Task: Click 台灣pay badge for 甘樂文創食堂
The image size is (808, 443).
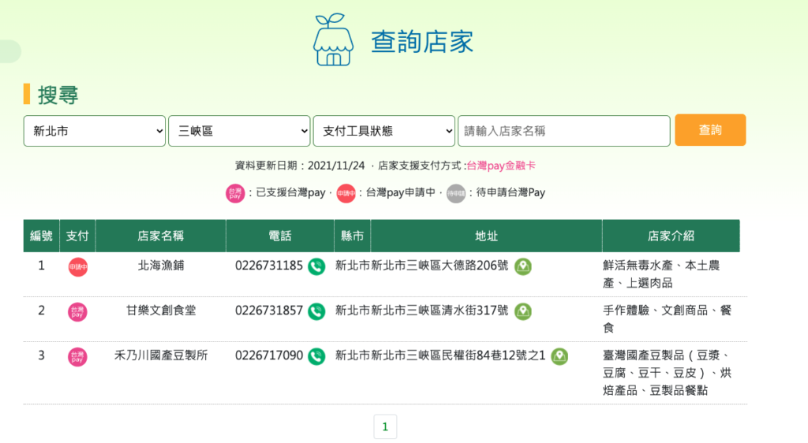Action: pyautogui.click(x=77, y=312)
